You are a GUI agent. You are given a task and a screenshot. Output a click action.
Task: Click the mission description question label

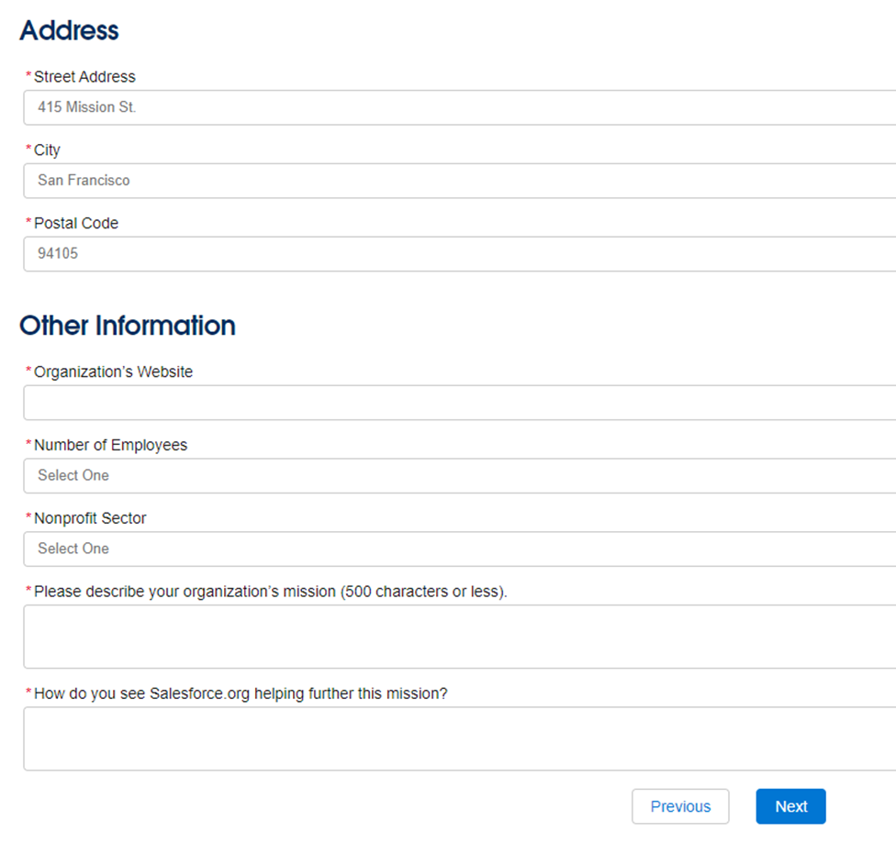pyautogui.click(x=270, y=593)
